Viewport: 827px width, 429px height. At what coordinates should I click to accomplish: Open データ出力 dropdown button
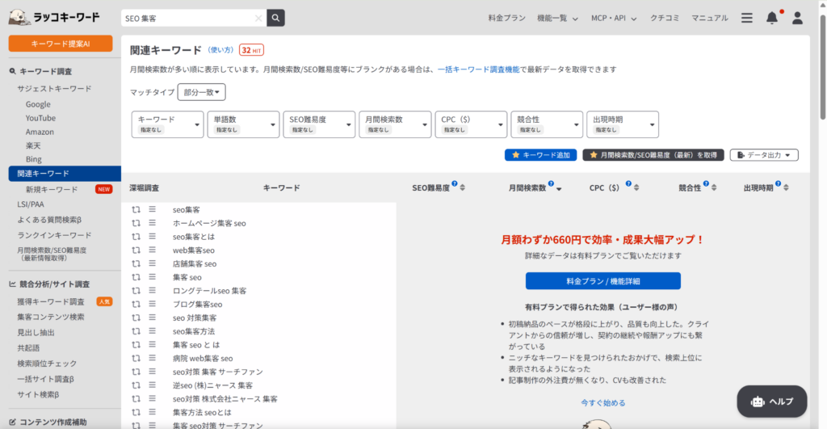coord(764,155)
